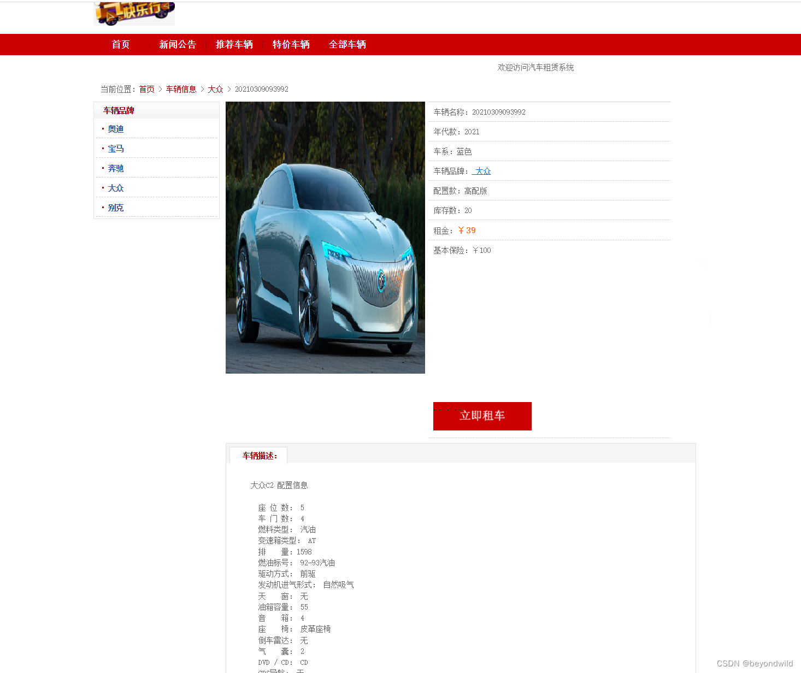Click the 燃料类型：汽油 line
This screenshot has width=801, height=673.
coord(287,529)
